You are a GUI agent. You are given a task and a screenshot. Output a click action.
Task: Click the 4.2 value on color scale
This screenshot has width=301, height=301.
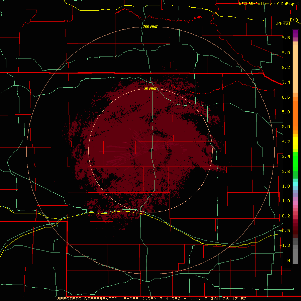(x=286, y=142)
